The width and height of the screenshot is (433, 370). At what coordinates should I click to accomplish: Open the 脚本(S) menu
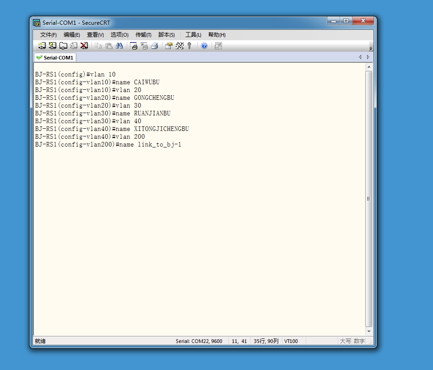click(x=167, y=35)
